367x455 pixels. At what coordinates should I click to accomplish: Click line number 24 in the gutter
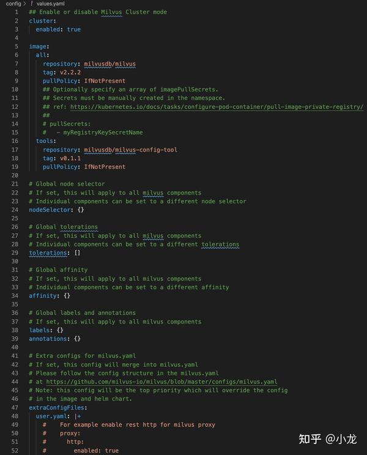(16, 210)
